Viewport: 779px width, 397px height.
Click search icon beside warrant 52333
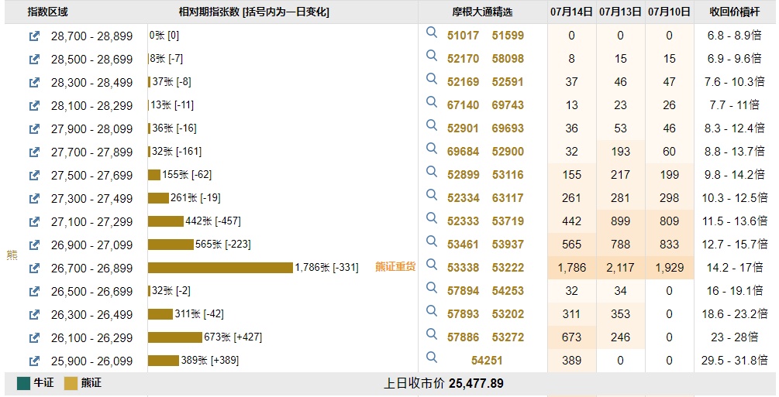point(432,218)
